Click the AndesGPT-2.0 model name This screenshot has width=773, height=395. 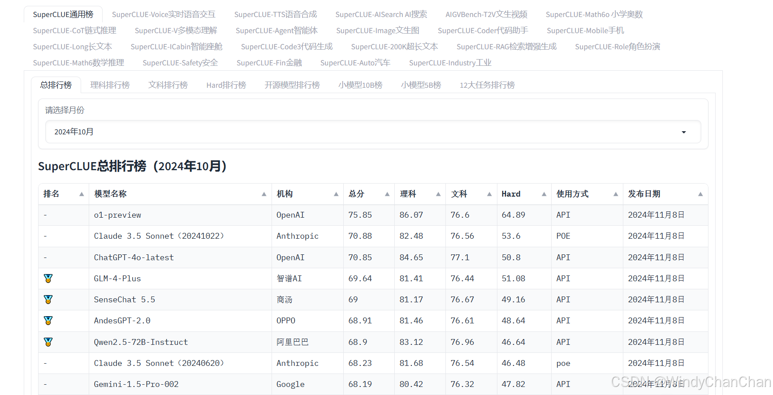point(122,321)
